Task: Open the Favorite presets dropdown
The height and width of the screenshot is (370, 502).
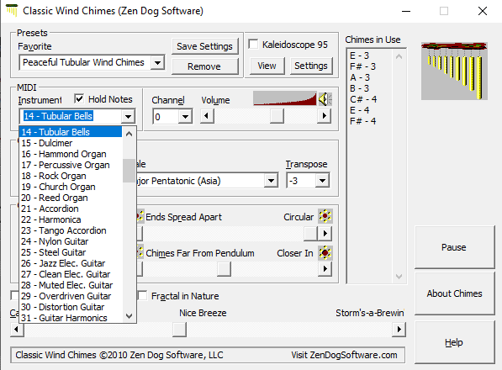Action: coord(157,62)
